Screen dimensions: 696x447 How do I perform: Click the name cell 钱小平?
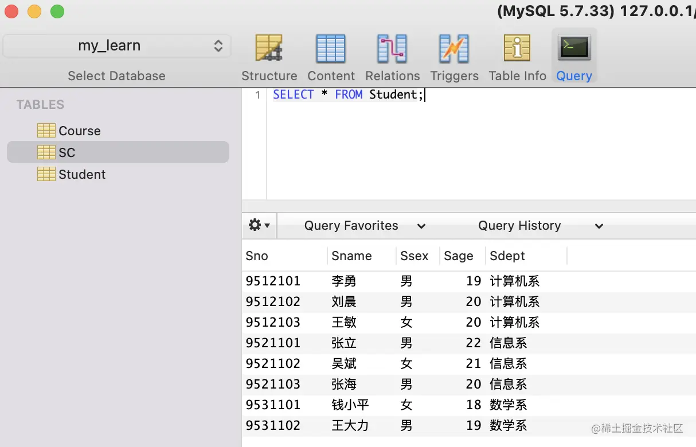(x=350, y=405)
